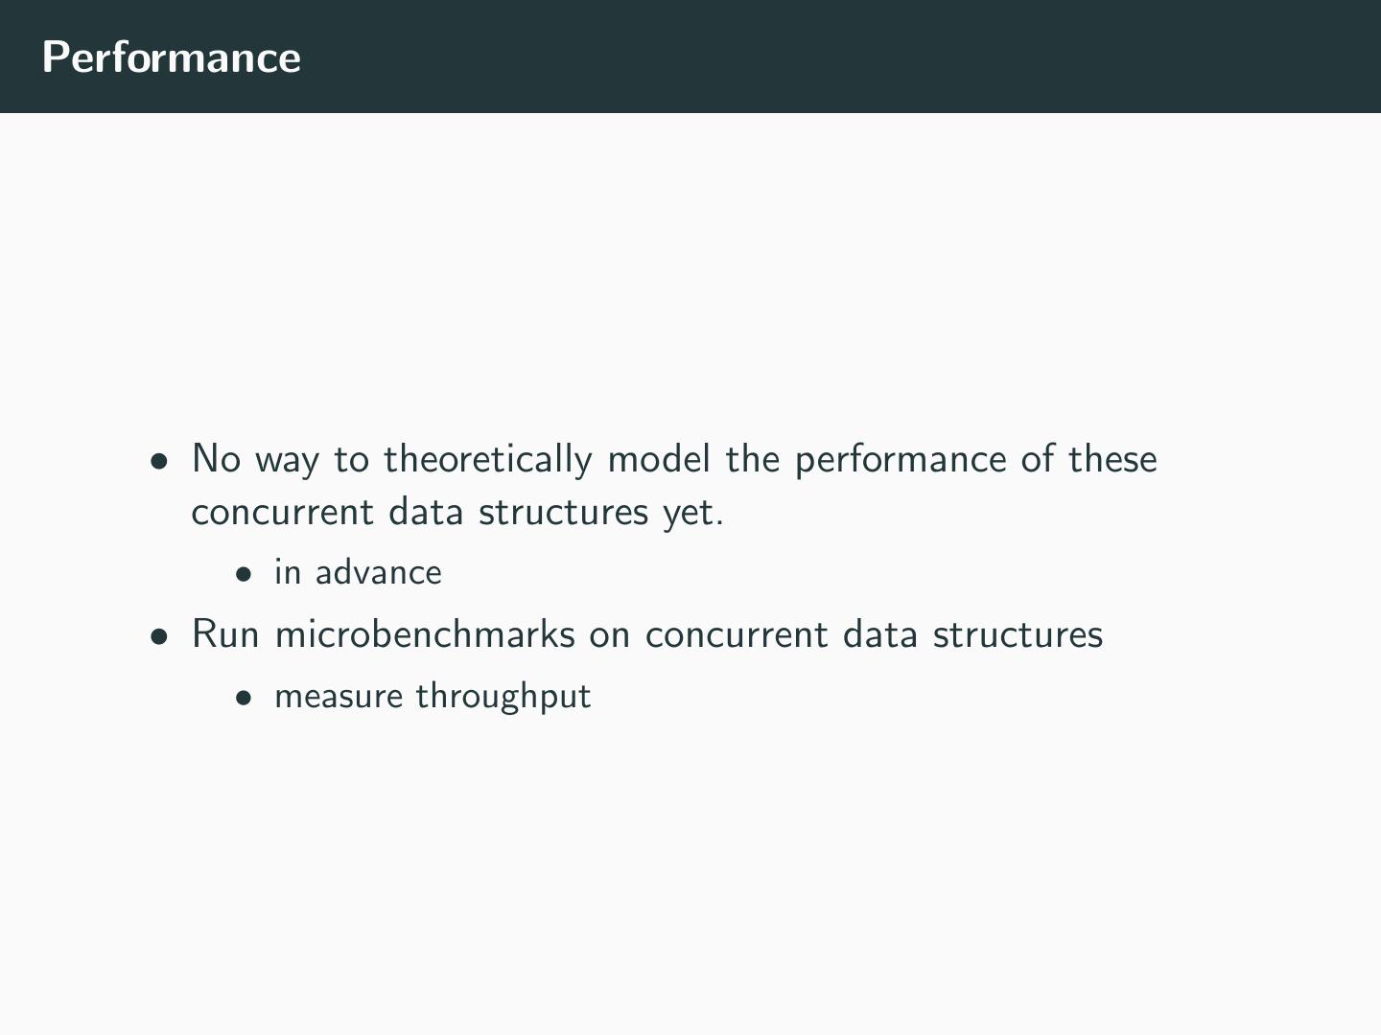Image resolution: width=1381 pixels, height=1035 pixels.
Task: Click the word "measure" in the sub-bullet
Action: point(339,696)
